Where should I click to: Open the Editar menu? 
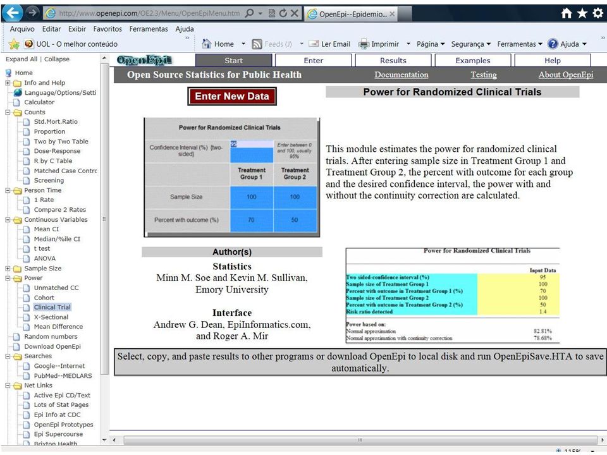[x=51, y=29]
